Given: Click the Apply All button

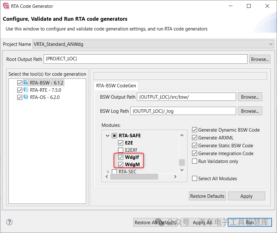Looking at the screenshot, I should click(x=202, y=222).
